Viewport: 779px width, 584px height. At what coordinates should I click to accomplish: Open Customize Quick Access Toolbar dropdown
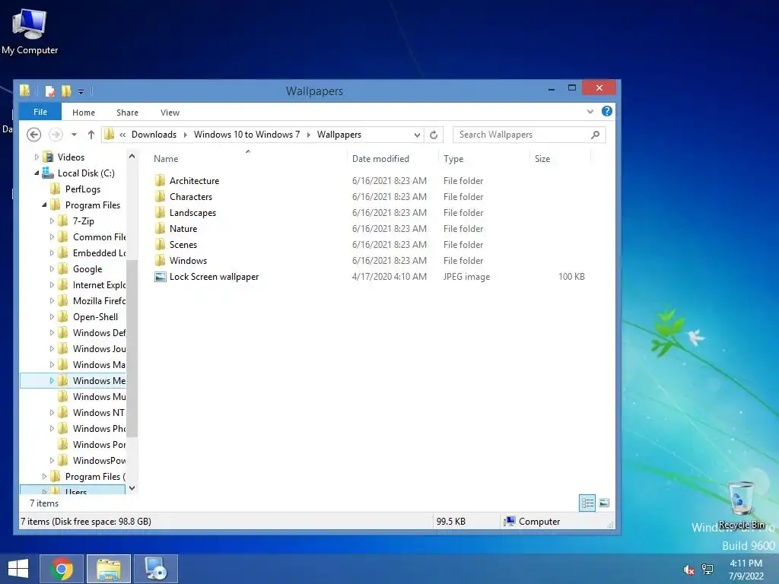tap(81, 91)
